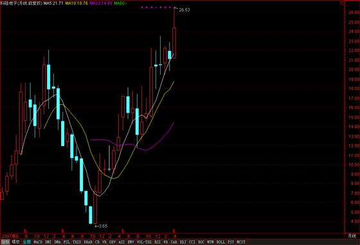Select the SAR indicator tab

(x=174, y=242)
